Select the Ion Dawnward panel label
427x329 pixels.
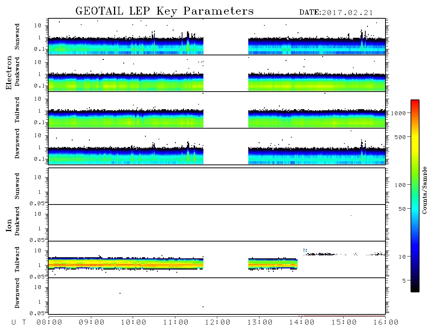(17, 293)
